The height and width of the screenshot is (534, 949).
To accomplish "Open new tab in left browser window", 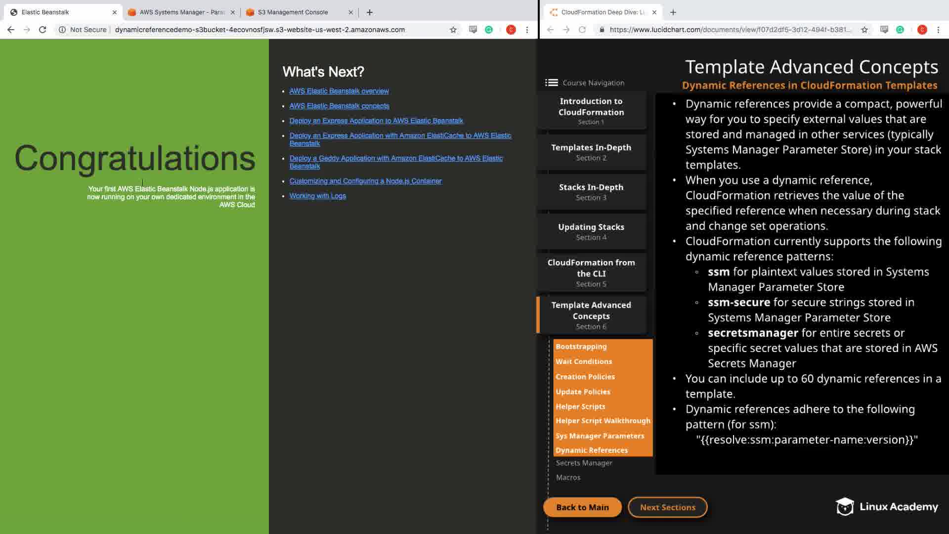I will 369,12.
